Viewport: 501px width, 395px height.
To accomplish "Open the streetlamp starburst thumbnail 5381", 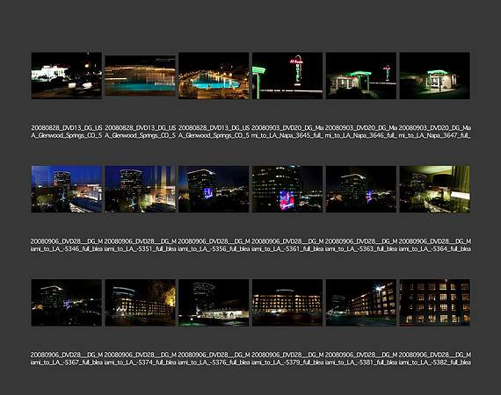I will click(361, 303).
